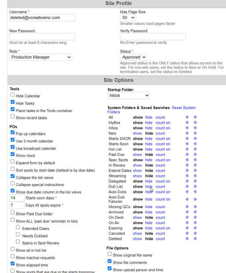Enable Show all in hot list

(13, 249)
